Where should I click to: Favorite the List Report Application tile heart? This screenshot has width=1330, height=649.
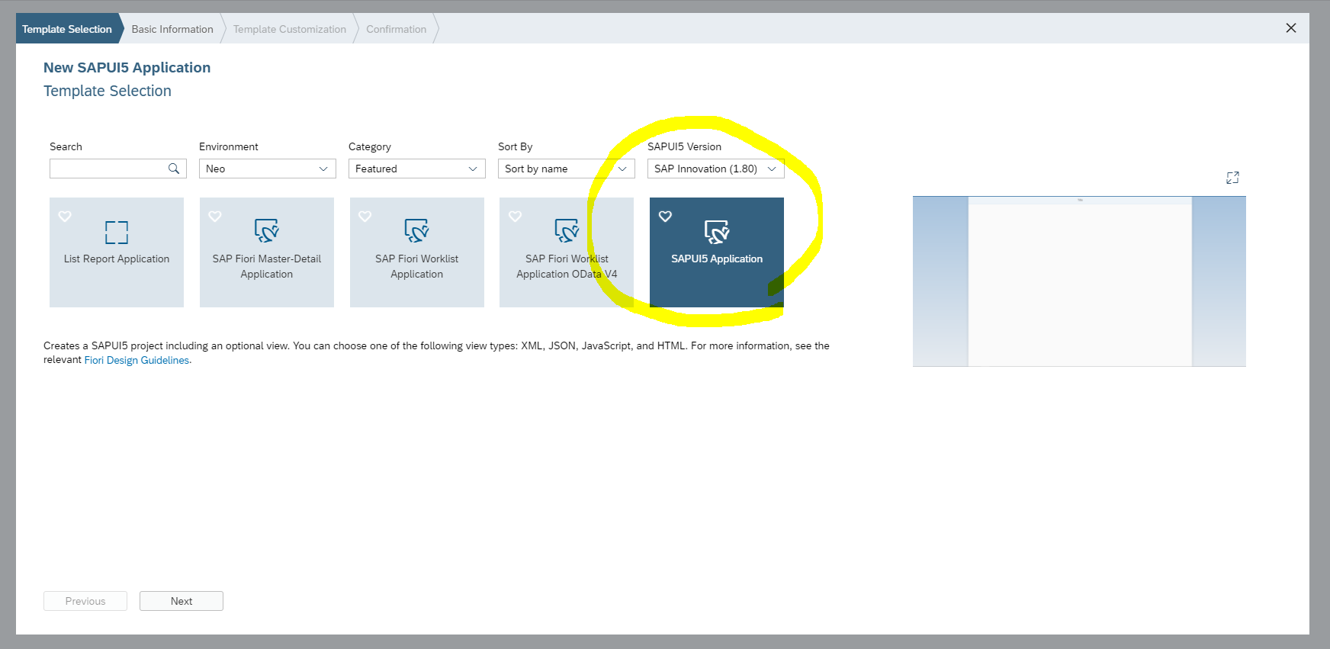(65, 217)
